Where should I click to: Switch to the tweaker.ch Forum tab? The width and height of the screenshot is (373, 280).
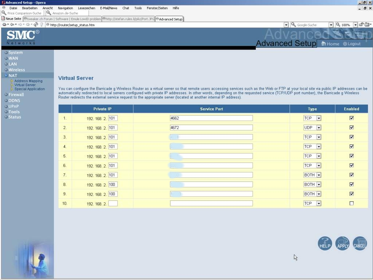(62, 19)
